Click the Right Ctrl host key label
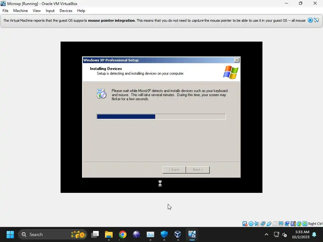Viewport: 323px width, 242px height. point(315,224)
